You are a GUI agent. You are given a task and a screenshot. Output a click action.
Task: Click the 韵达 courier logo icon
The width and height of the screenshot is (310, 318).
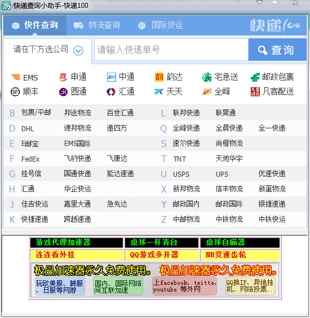pos(159,77)
